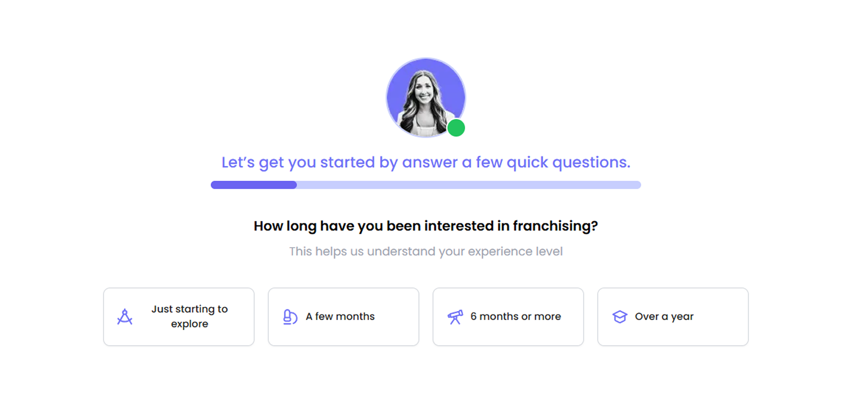Click the microscope icon
846x410 pixels.
pyautogui.click(x=290, y=317)
